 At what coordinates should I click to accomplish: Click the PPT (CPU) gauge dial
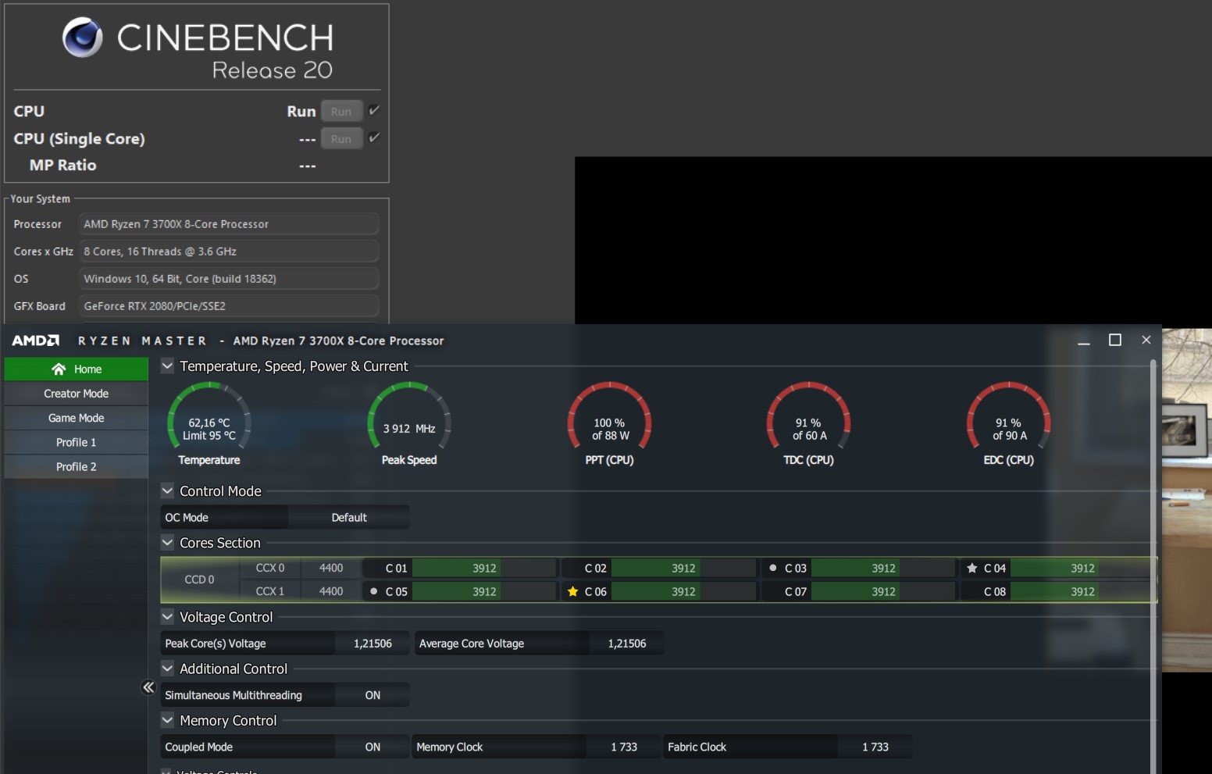(x=609, y=416)
